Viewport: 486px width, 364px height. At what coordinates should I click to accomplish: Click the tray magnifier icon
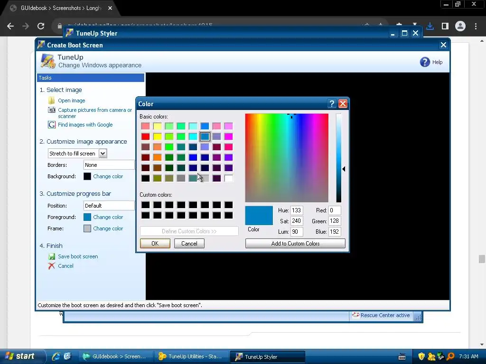[450, 356]
